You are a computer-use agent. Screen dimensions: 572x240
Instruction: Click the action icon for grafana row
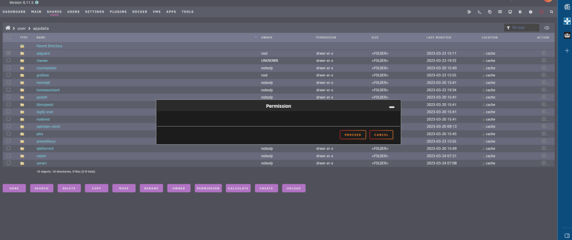click(x=545, y=75)
